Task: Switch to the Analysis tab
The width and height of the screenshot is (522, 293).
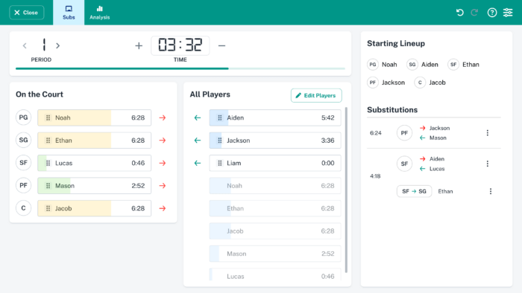Action: [99, 13]
